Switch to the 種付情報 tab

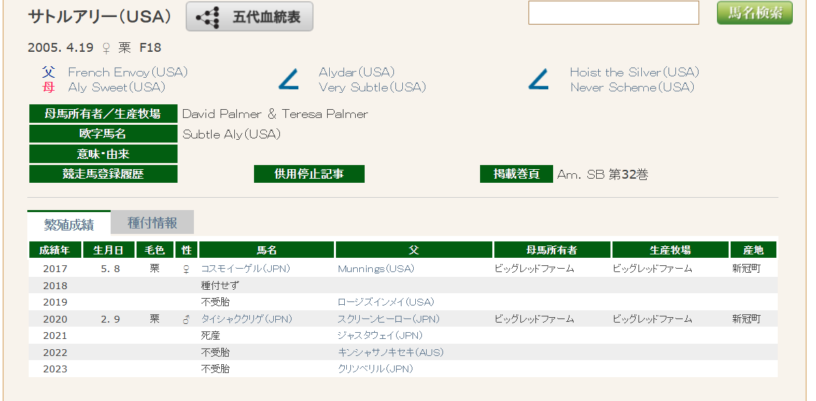[152, 222]
